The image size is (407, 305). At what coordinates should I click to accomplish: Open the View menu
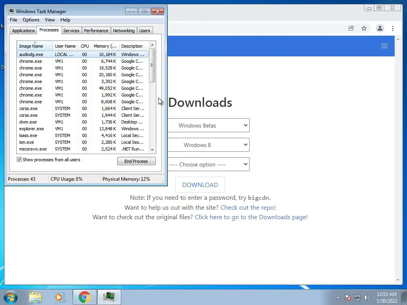coord(50,20)
